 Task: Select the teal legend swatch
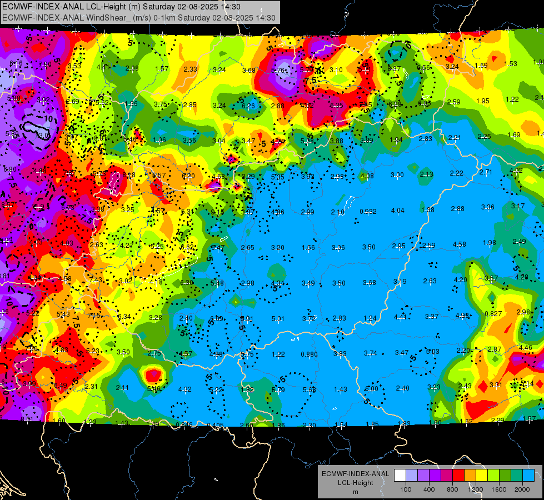517,476
